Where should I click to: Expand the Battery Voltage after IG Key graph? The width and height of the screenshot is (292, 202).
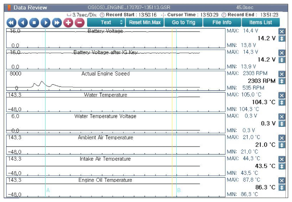282,60
